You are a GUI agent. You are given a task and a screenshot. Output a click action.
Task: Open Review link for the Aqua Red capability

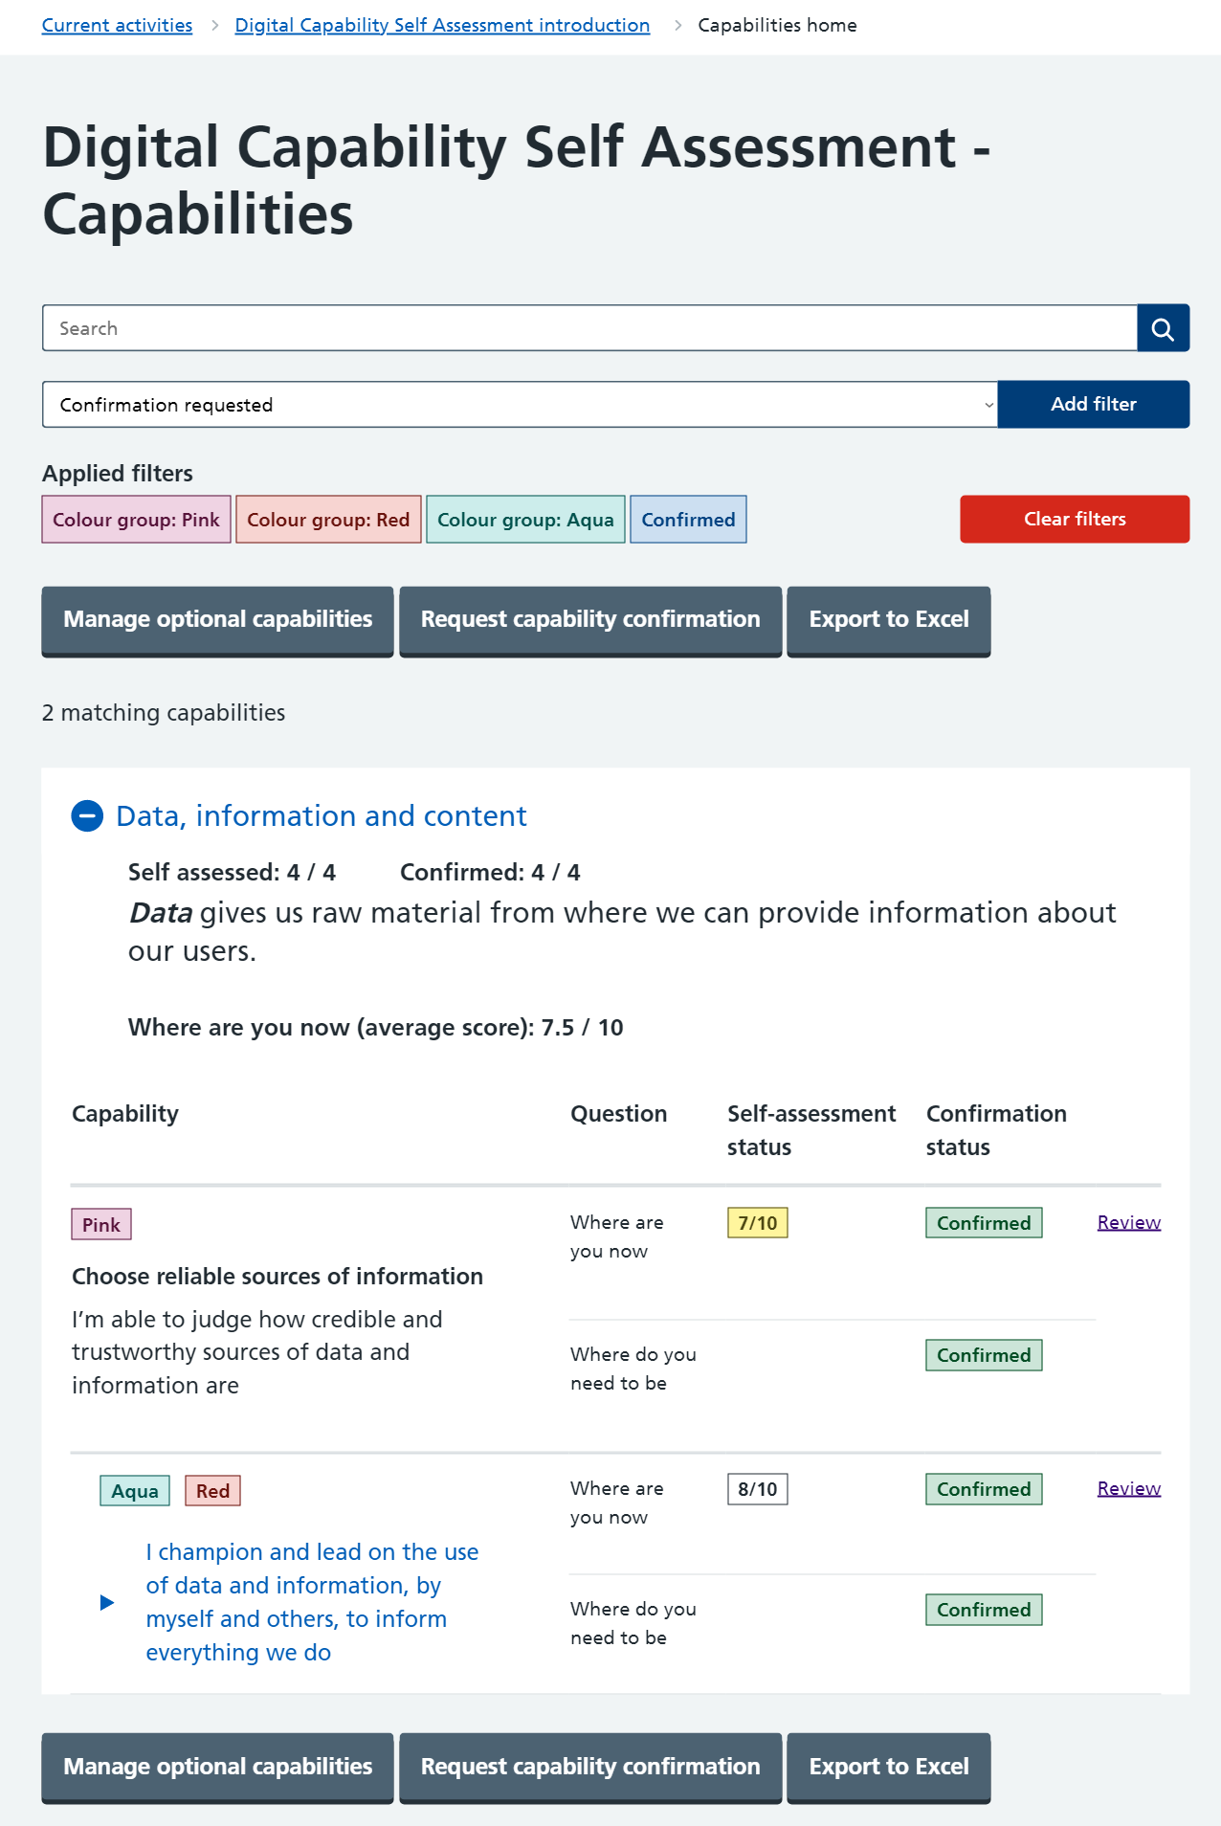(x=1129, y=1488)
